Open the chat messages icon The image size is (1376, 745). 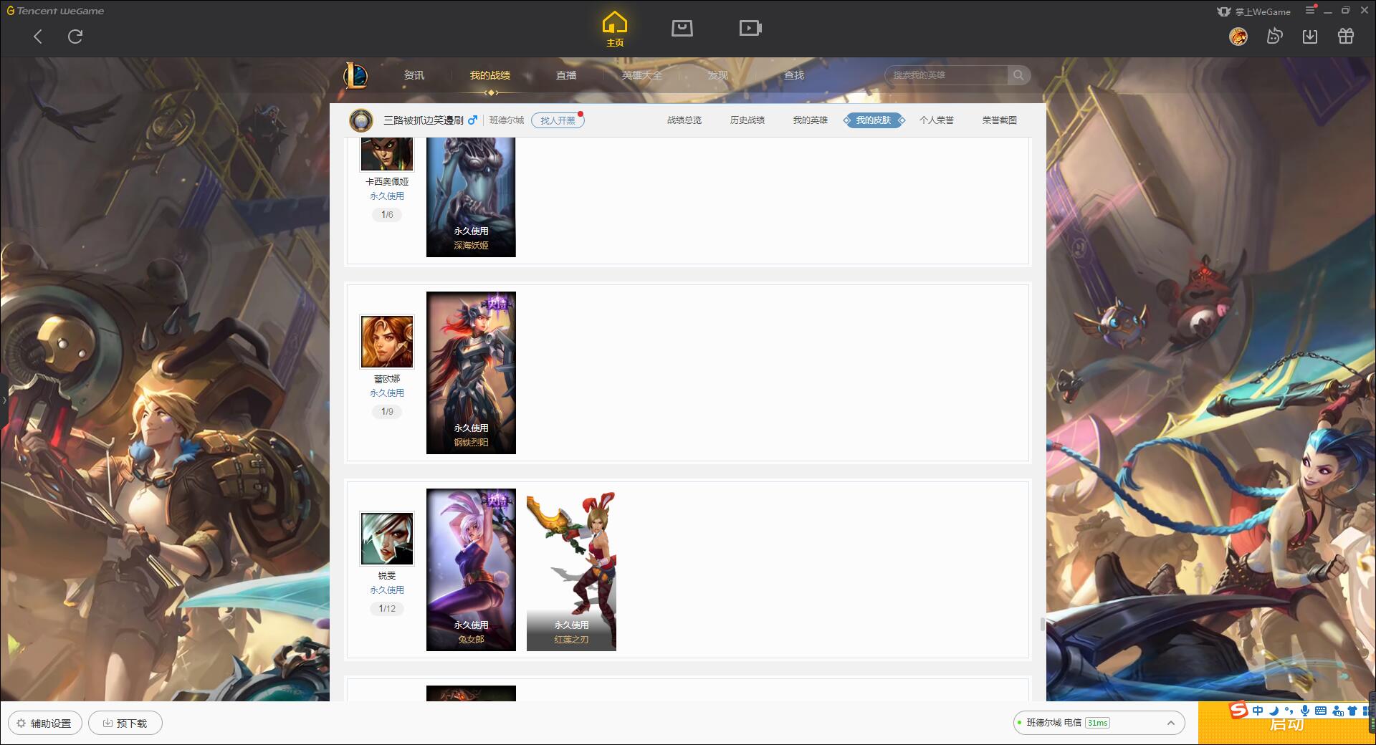(x=1274, y=37)
